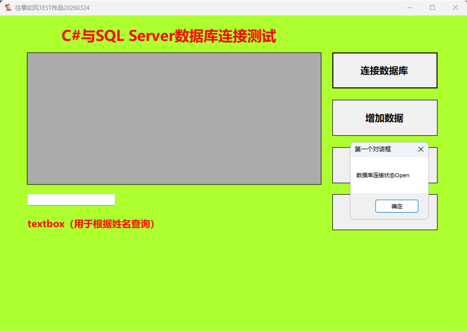Viewport: 467px width, 331px height.
Task: Click the window title 往事如风TEST作品20260324
Action: pyautogui.click(x=52, y=8)
